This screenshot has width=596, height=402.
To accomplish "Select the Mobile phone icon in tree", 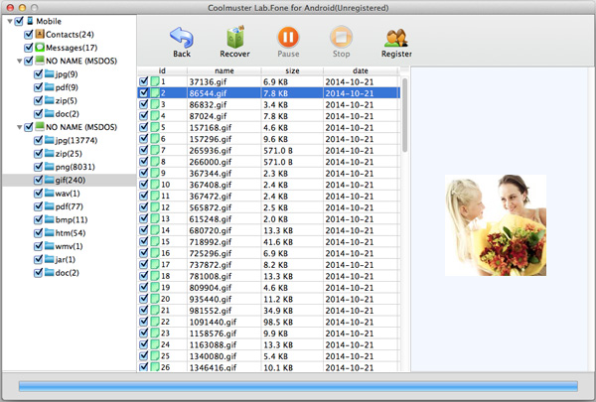I will pyautogui.click(x=30, y=21).
